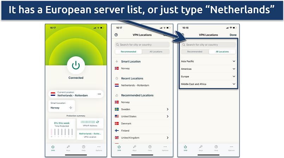Tap the United States flag icon
284x158 pixels.
[x=117, y=116]
